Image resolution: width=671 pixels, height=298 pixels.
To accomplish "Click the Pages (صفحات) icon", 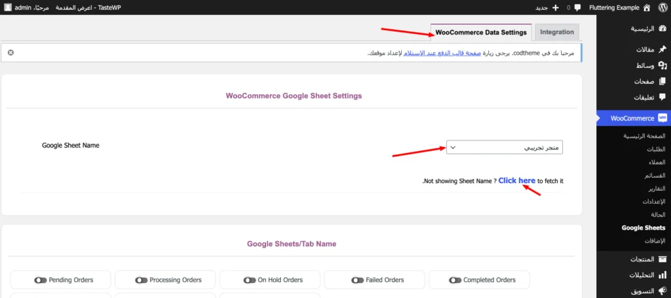I will pos(662,82).
